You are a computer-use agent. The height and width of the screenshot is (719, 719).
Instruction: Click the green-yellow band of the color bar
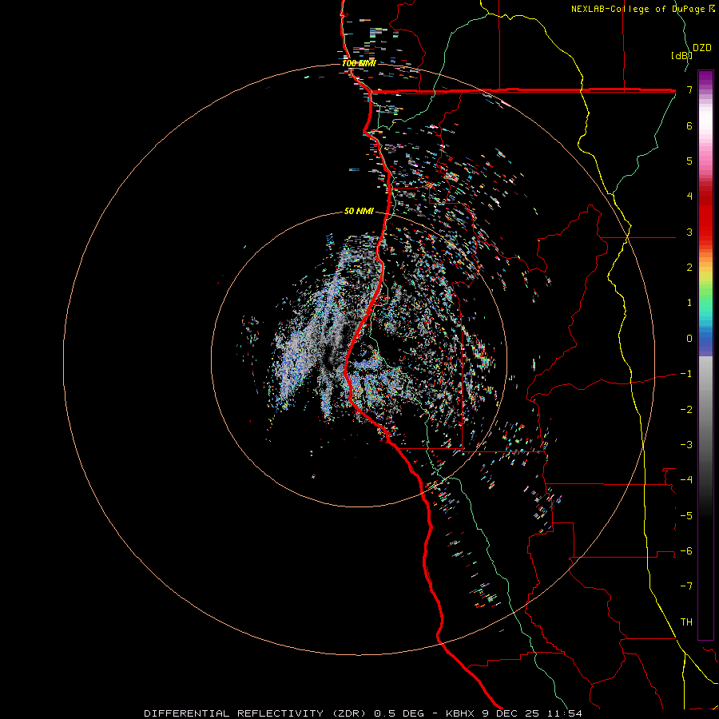pos(705,291)
